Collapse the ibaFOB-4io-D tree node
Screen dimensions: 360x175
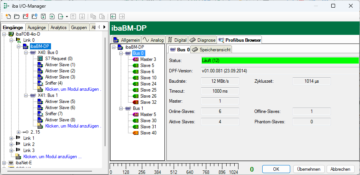4,34
